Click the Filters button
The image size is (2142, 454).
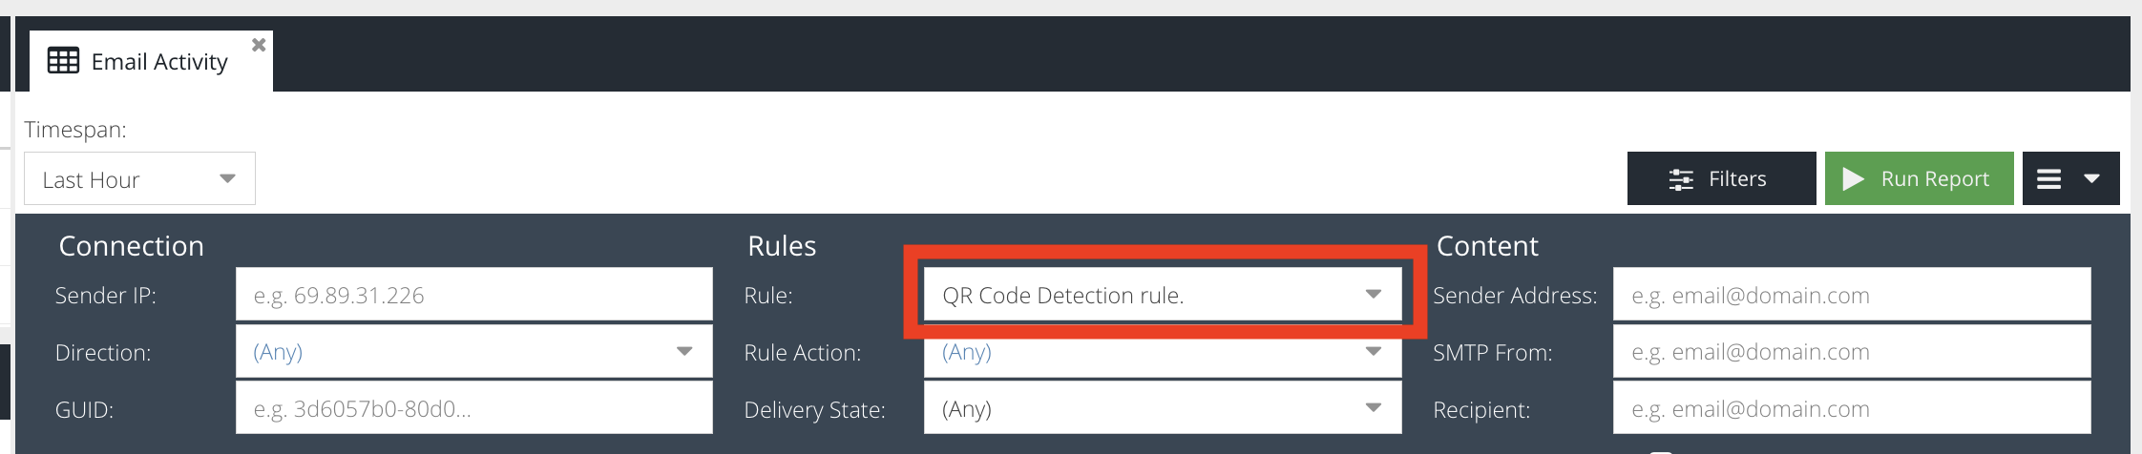1721,178
